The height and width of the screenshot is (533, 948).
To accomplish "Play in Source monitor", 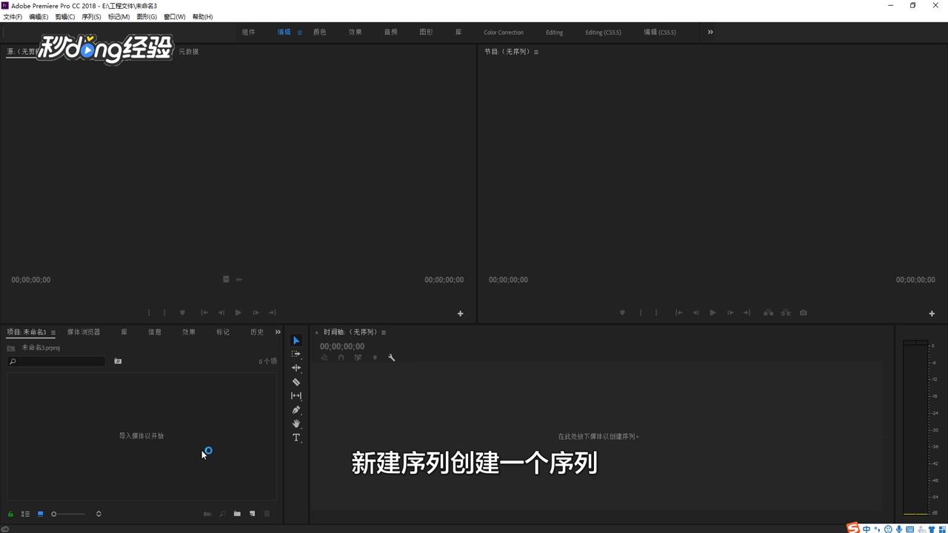I will (x=238, y=312).
